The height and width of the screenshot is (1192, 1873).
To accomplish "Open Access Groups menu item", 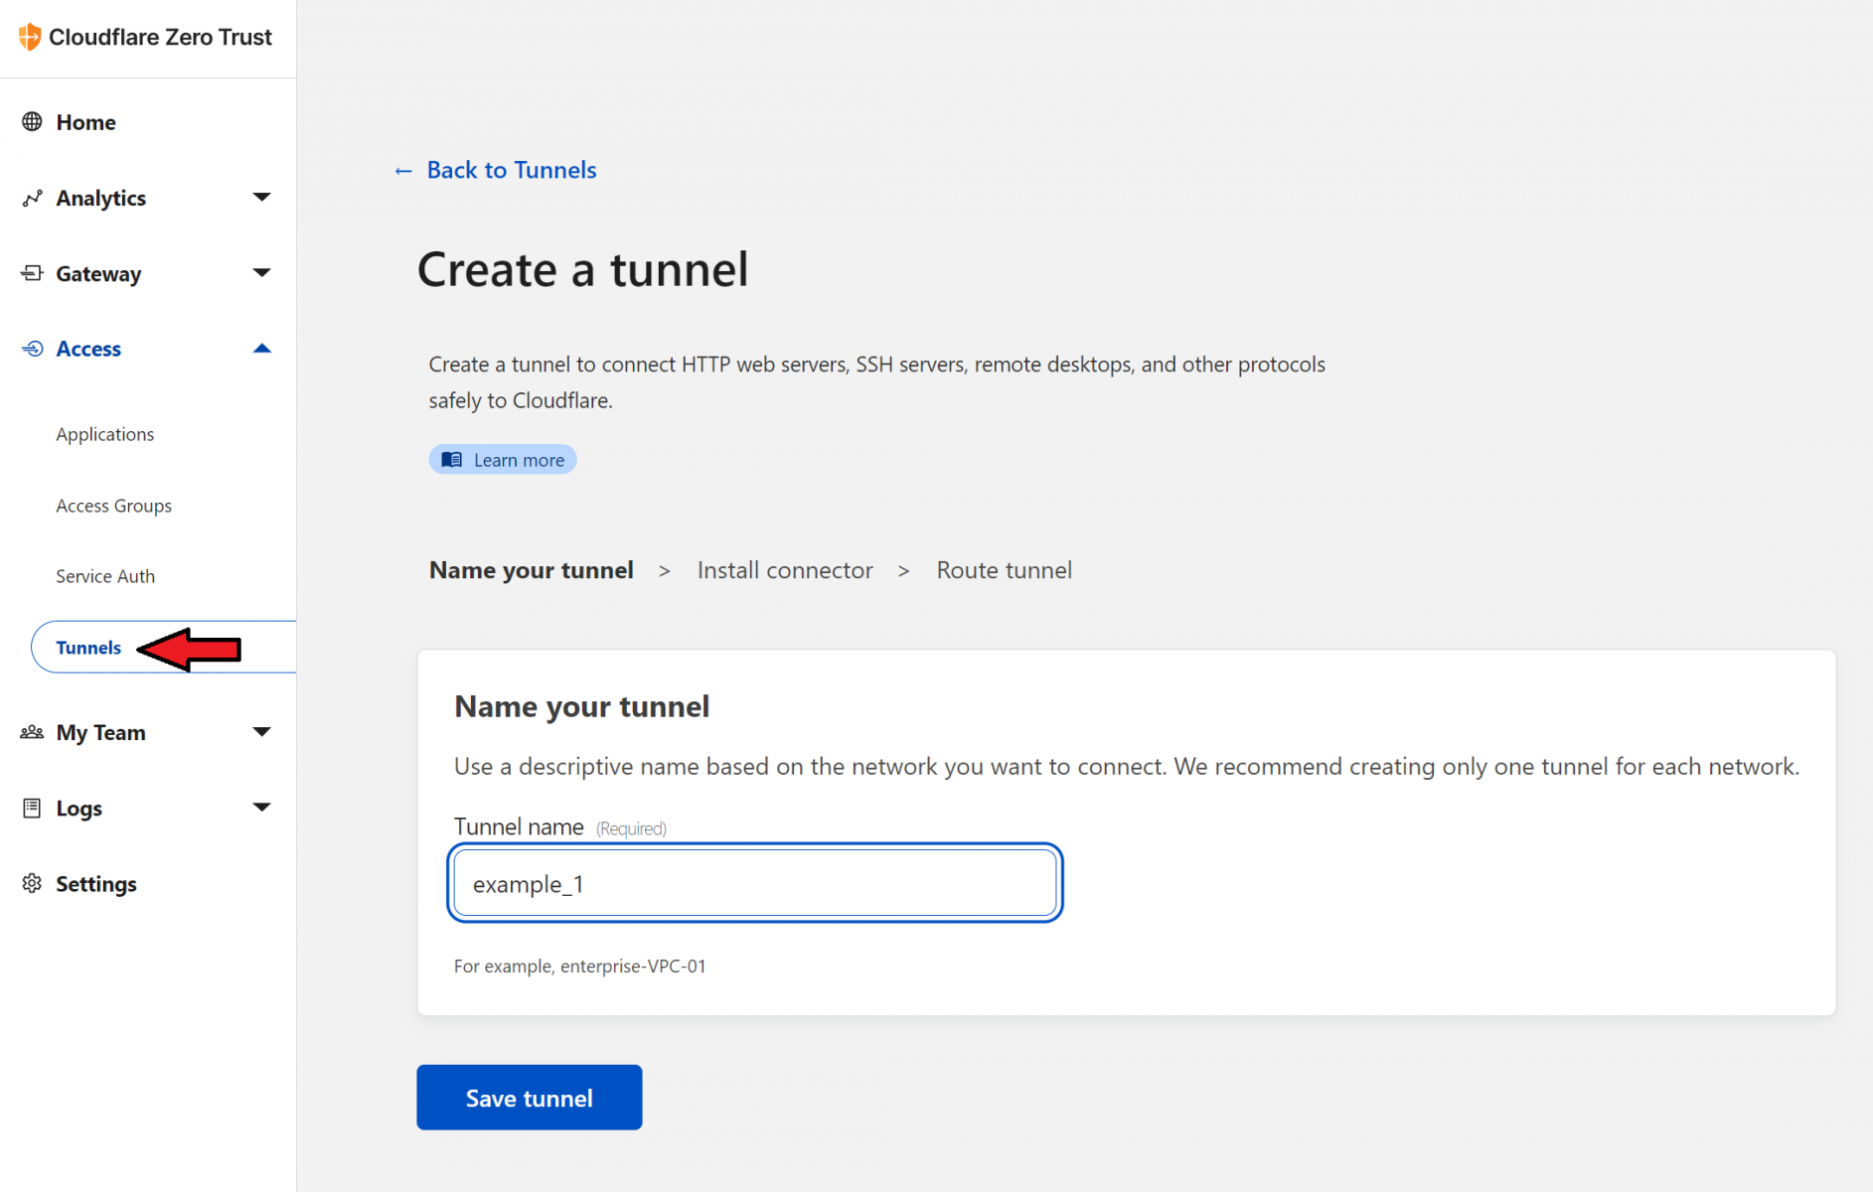I will [113, 506].
